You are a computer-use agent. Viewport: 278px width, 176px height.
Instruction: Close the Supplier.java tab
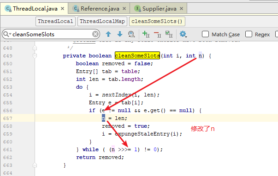tap(181, 8)
